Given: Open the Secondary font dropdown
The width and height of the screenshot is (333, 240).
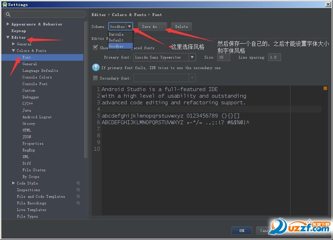Looking at the screenshot, I should coord(192,78).
